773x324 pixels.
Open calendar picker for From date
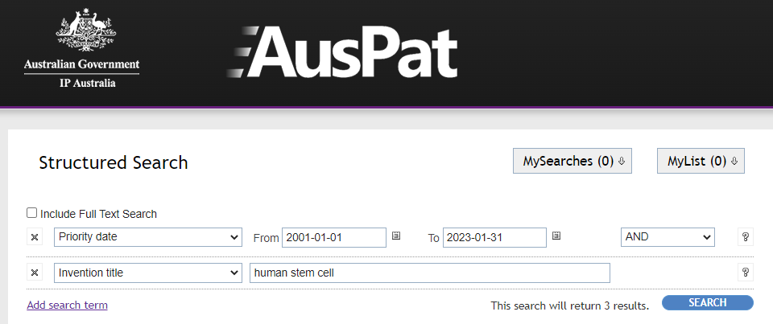pyautogui.click(x=396, y=236)
